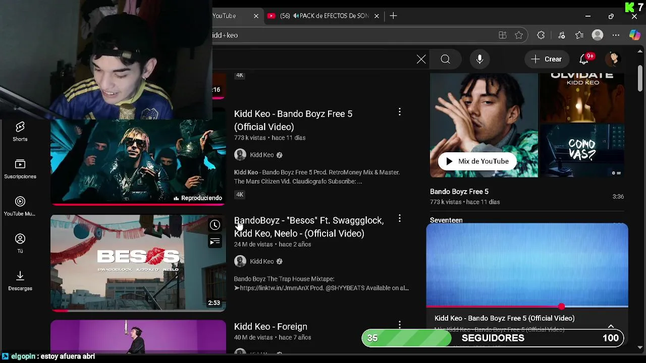Open more options for Bando Boyz Free 5

click(x=399, y=111)
